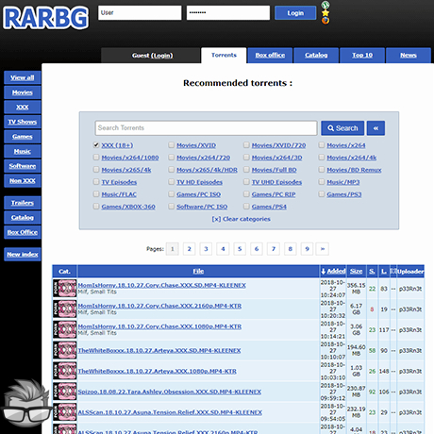434x434 pixels.
Task: Click the Music/MP3 category link
Action: coord(343,182)
